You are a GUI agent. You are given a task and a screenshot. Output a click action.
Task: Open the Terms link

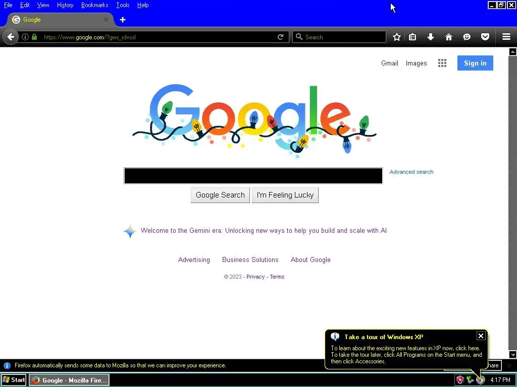(277, 277)
